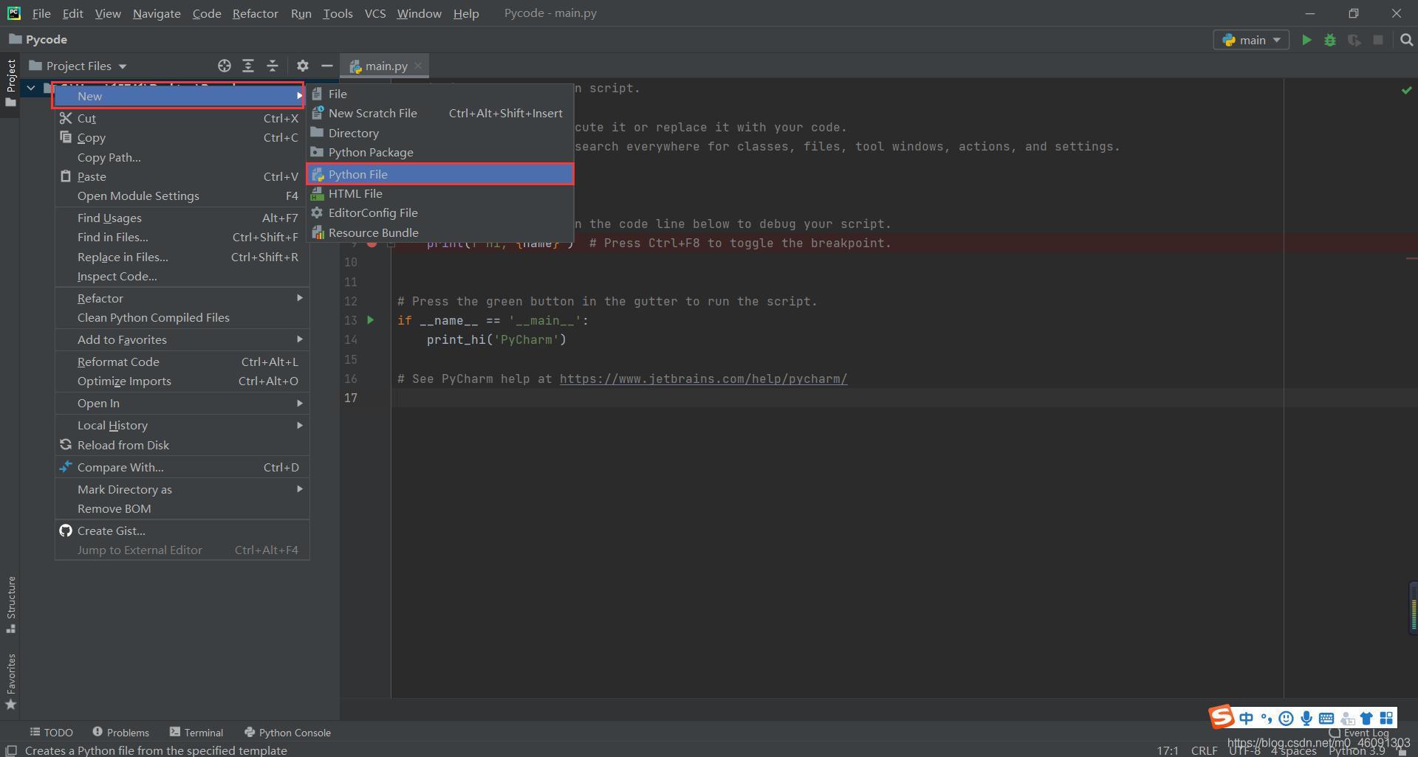
Task: Collapse all in Project panel
Action: 272,66
